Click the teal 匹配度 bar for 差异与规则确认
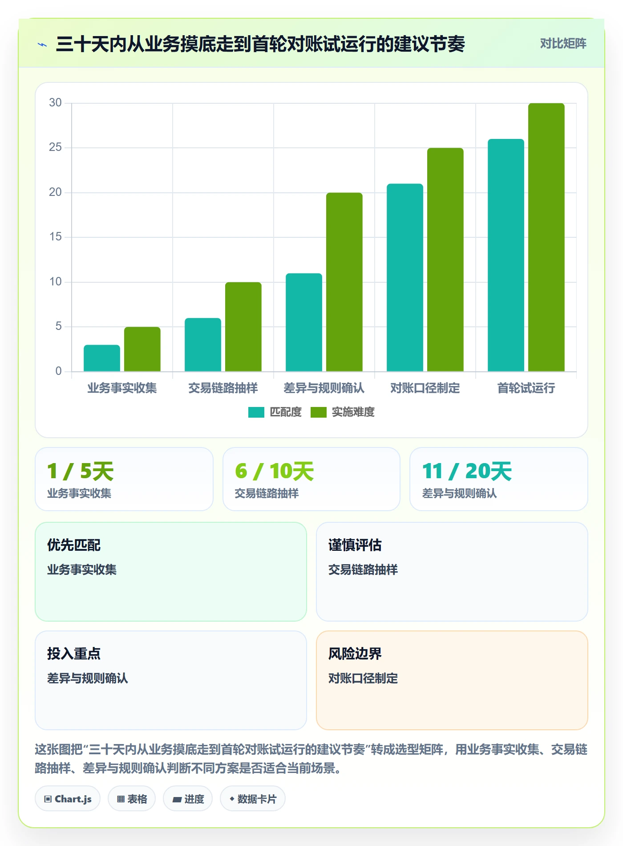623x846 pixels. coord(304,322)
